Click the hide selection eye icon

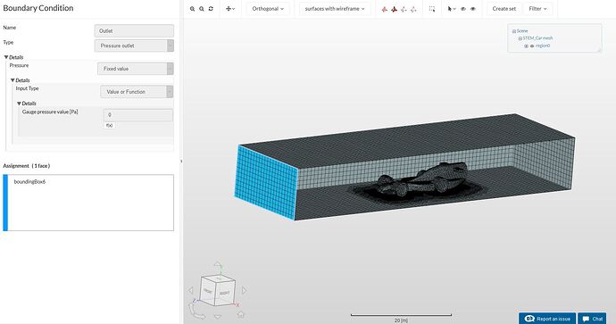pos(463,9)
